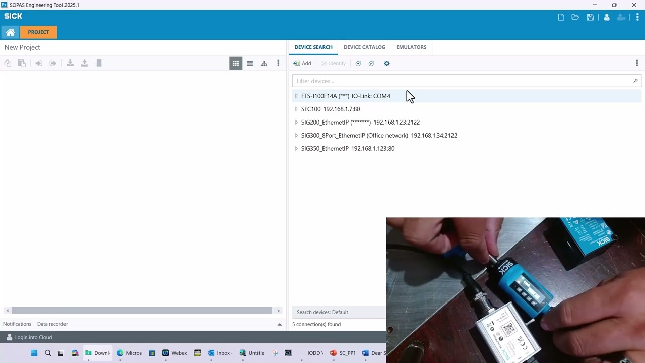Click the go-online arrow icon
The image size is (645, 363).
(39, 63)
